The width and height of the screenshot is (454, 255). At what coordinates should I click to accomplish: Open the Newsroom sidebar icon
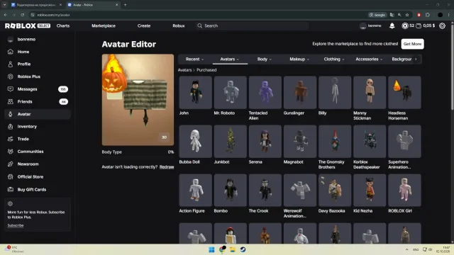click(11, 164)
